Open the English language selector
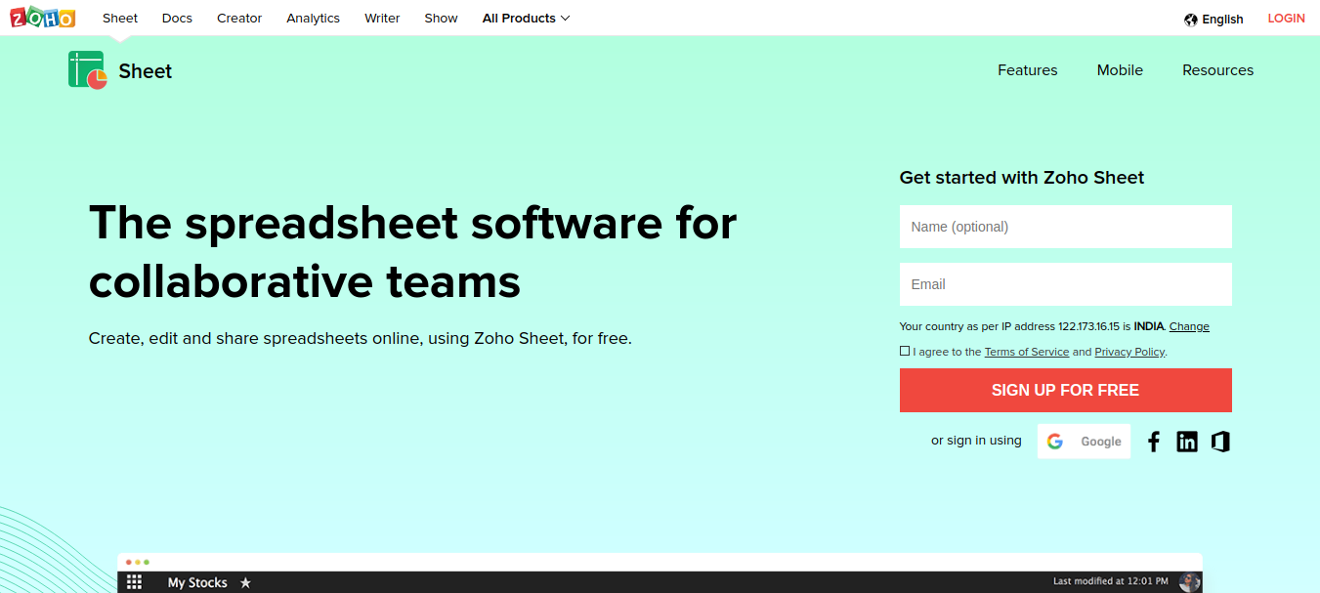This screenshot has width=1320, height=593. (1214, 20)
